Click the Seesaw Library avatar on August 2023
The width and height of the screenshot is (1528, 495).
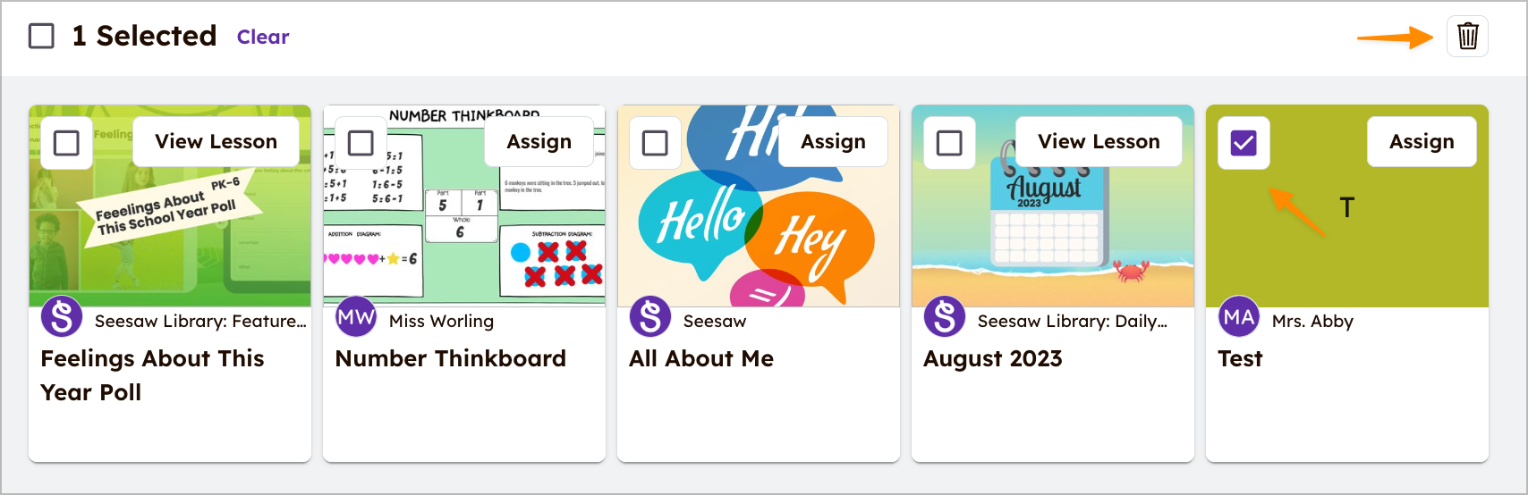click(945, 317)
